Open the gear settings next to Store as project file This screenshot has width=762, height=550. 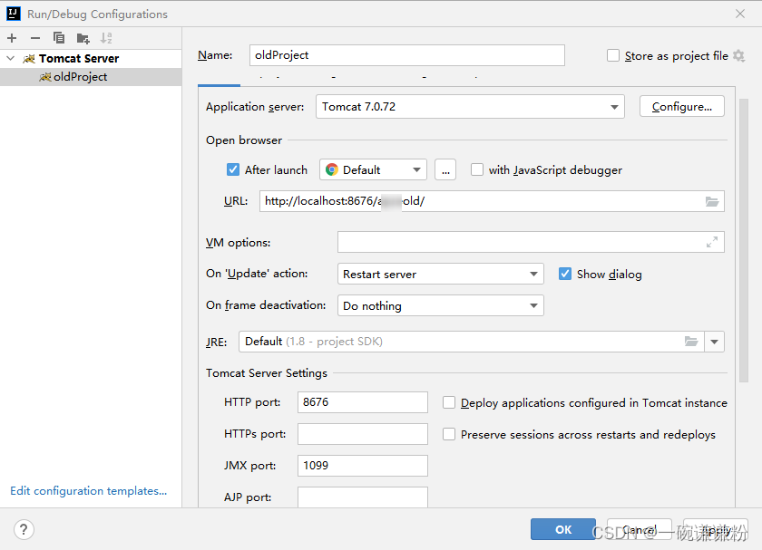(738, 56)
